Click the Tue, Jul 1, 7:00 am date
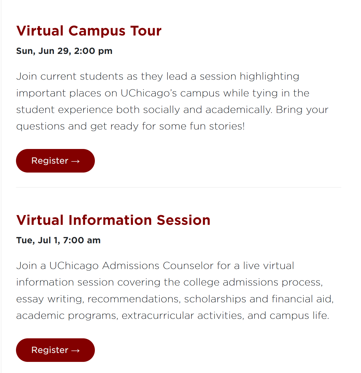The width and height of the screenshot is (361, 373). click(x=58, y=240)
